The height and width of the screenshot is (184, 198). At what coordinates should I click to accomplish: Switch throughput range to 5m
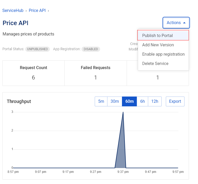pos(101,101)
